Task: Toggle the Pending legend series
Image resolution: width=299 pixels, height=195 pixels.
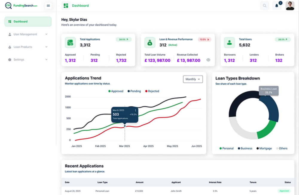Action: 134,91
